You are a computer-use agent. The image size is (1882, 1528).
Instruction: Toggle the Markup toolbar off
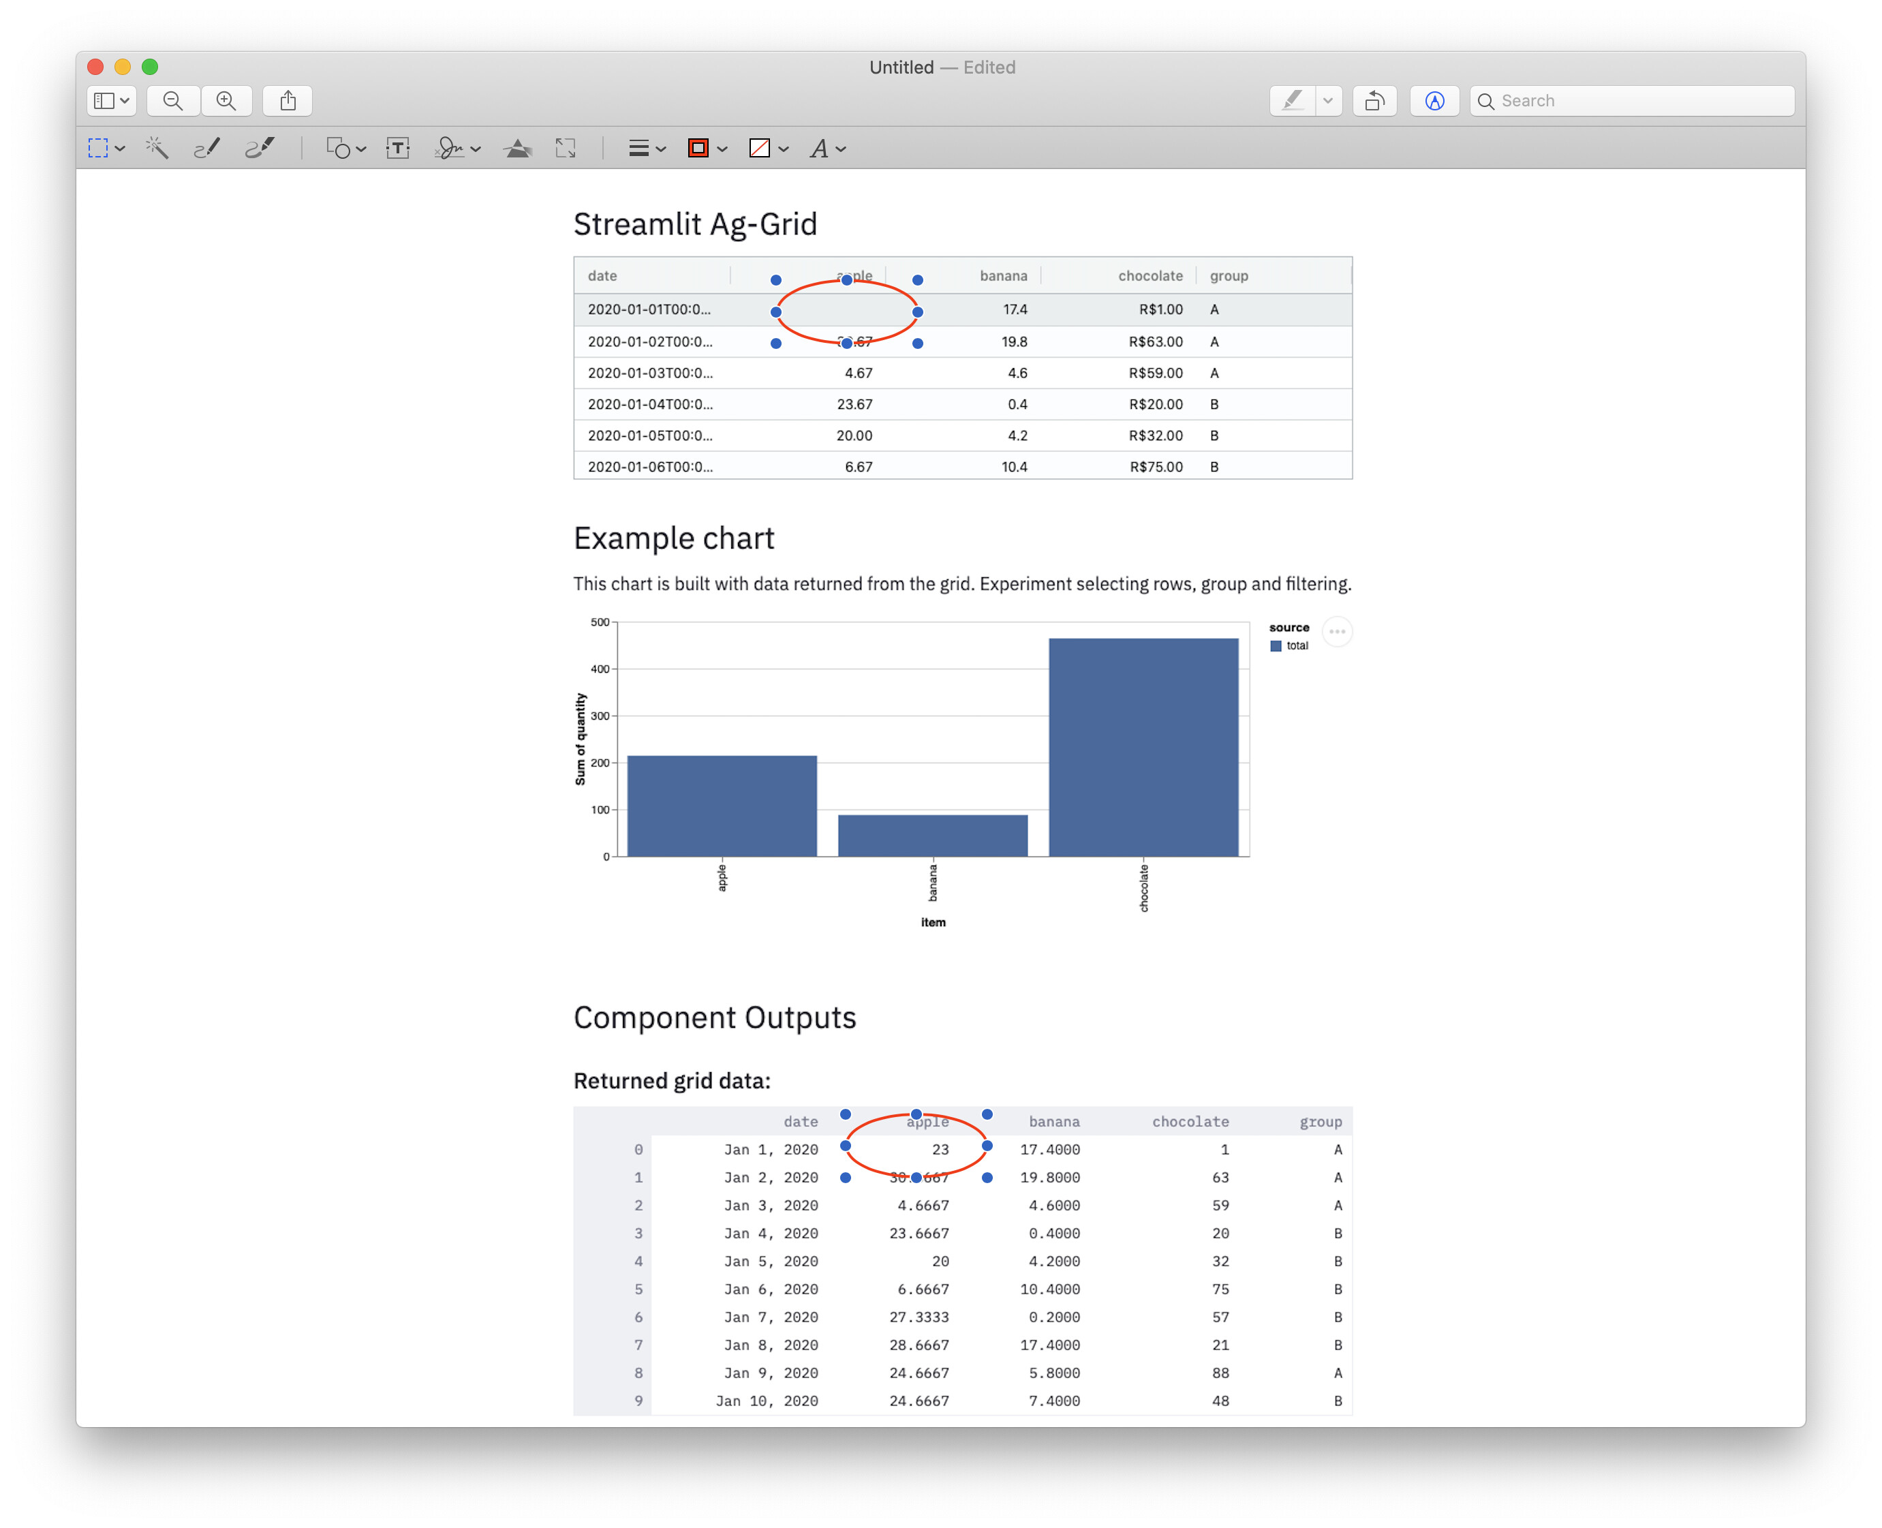[x=1435, y=100]
